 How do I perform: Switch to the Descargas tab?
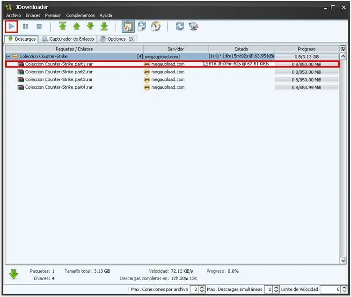[22, 39]
